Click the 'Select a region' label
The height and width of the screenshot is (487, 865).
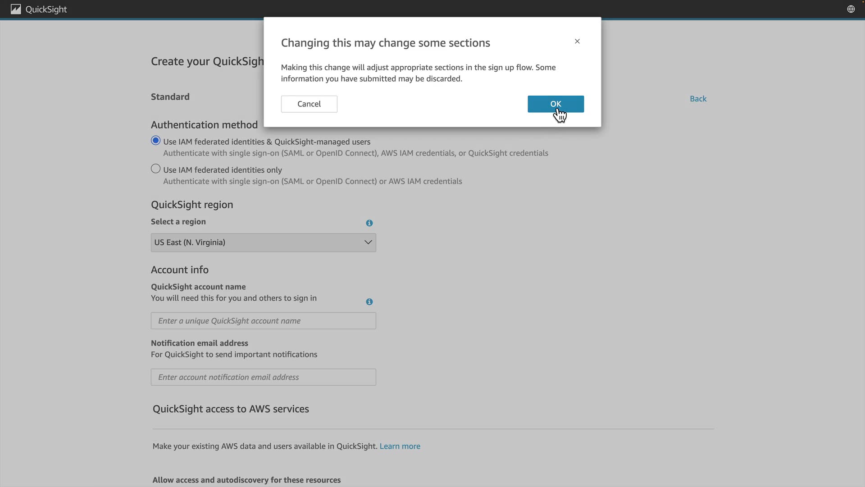178,222
